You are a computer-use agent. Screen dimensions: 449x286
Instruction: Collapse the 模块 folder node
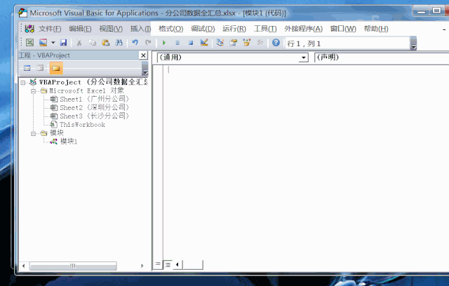pos(33,134)
